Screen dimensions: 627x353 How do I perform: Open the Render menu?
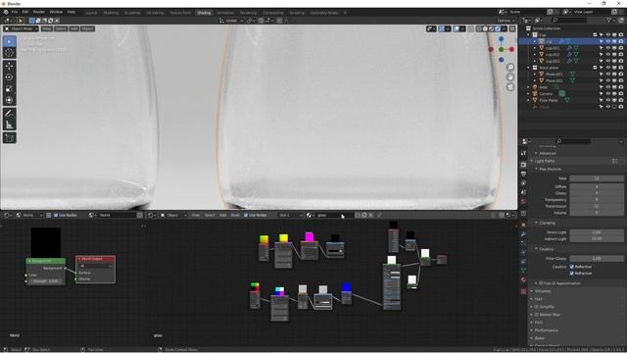point(39,12)
